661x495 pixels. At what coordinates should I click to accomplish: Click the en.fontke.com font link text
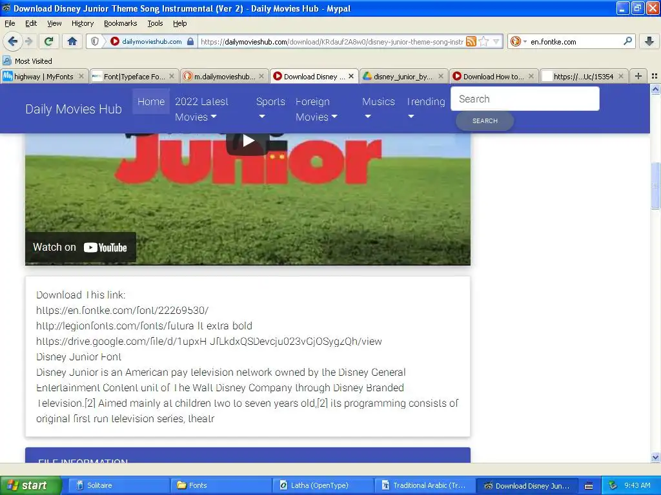122,311
